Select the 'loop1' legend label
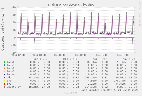Screen dimensions: 142x96 coord(11,65)
